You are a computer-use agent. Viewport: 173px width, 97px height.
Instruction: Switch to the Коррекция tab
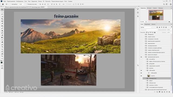pos(147,24)
